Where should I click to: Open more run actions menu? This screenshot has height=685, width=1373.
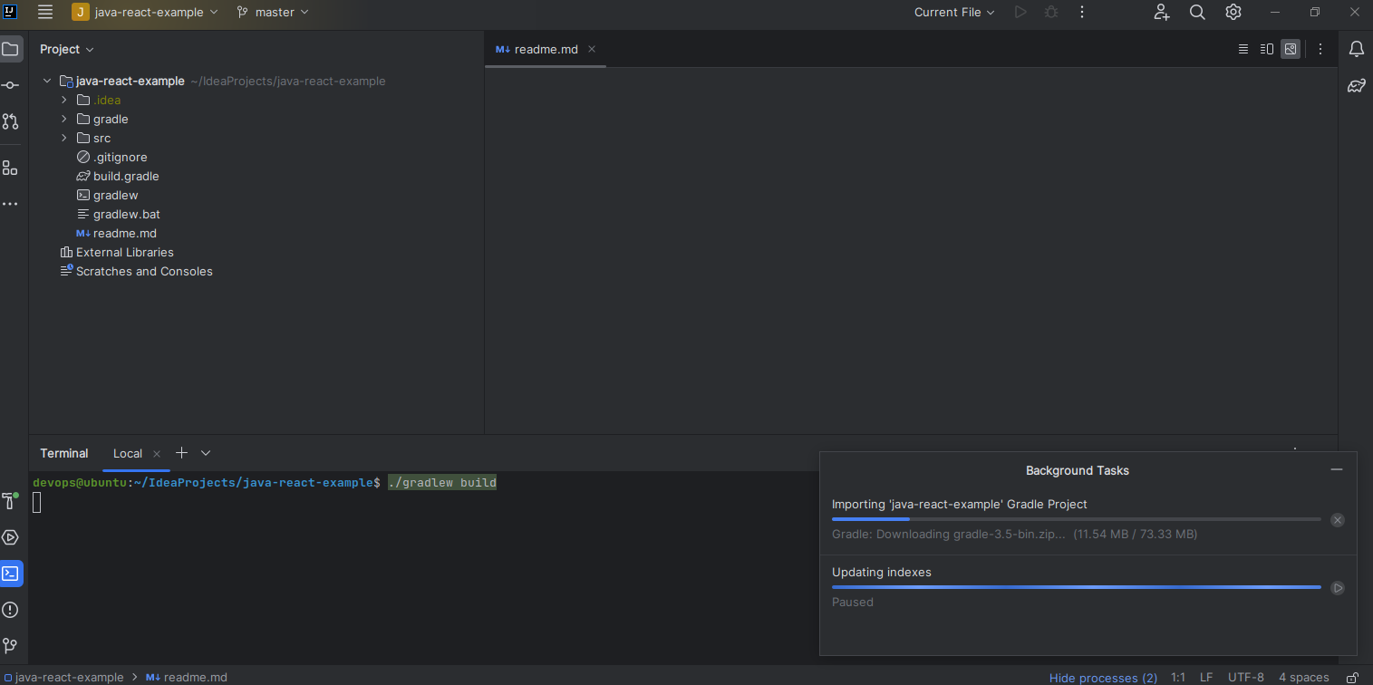(1081, 12)
